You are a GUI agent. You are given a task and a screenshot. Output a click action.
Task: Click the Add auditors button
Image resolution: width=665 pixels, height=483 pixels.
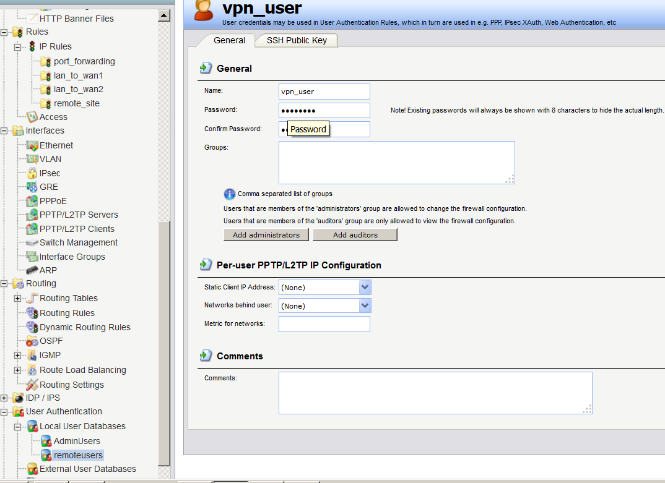(355, 235)
